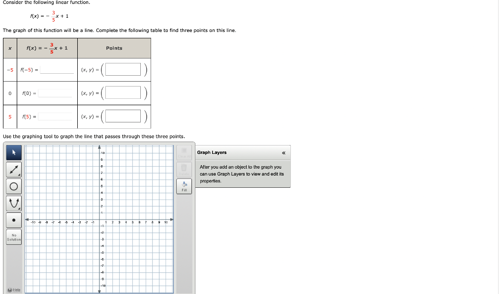Select the line drawing tool

coord(13,169)
